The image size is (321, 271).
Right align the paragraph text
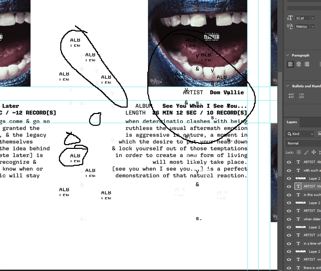click(x=307, y=64)
